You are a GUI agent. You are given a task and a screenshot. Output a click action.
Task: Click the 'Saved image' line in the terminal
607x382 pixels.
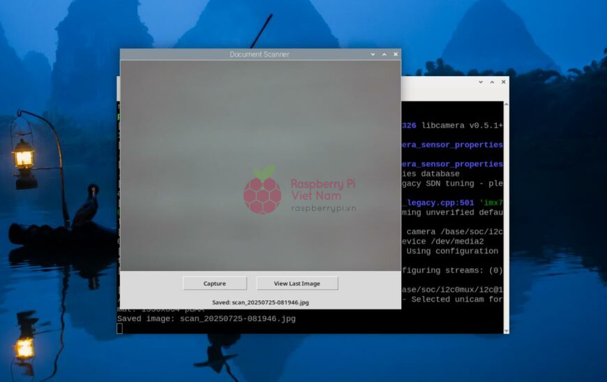pyautogui.click(x=206, y=318)
